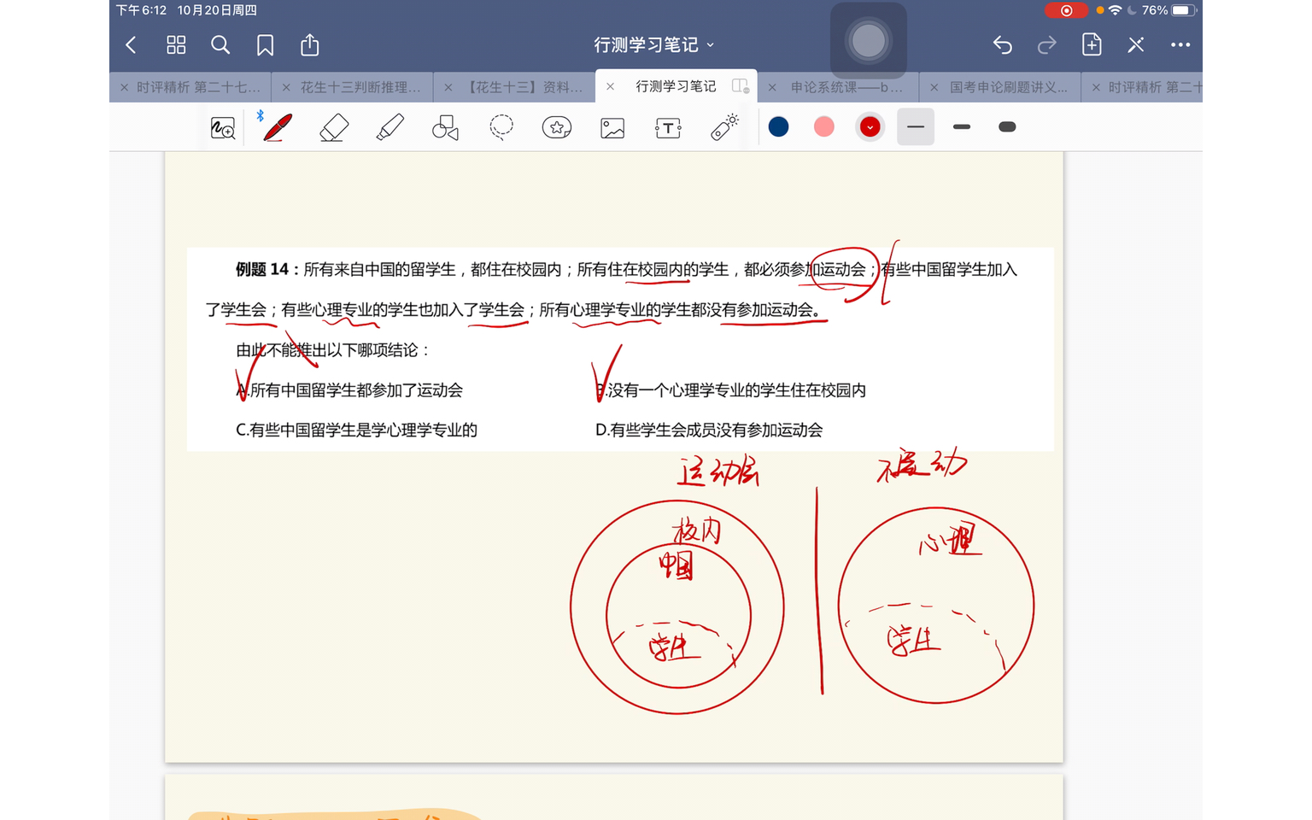Screen dimensions: 1312x820
Task: Open the Zoom writing tool
Action: [x=223, y=126]
